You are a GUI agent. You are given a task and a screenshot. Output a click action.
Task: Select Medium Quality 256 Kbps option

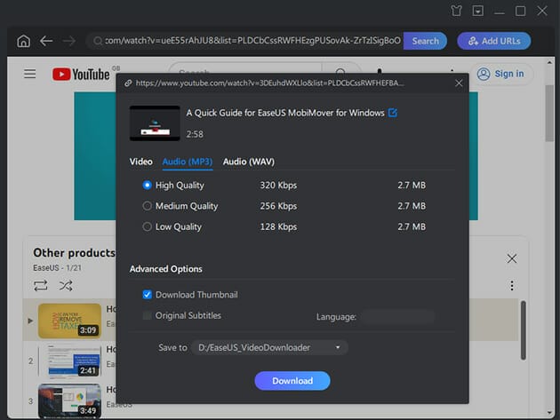[148, 206]
